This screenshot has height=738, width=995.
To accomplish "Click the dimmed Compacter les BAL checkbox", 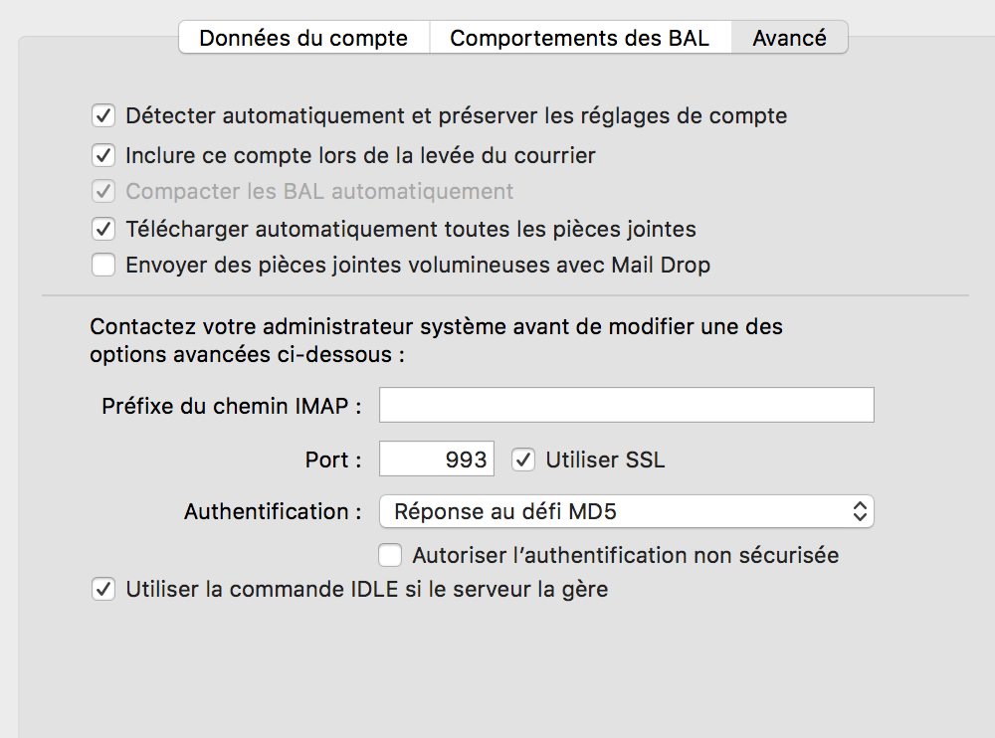I will (x=103, y=191).
